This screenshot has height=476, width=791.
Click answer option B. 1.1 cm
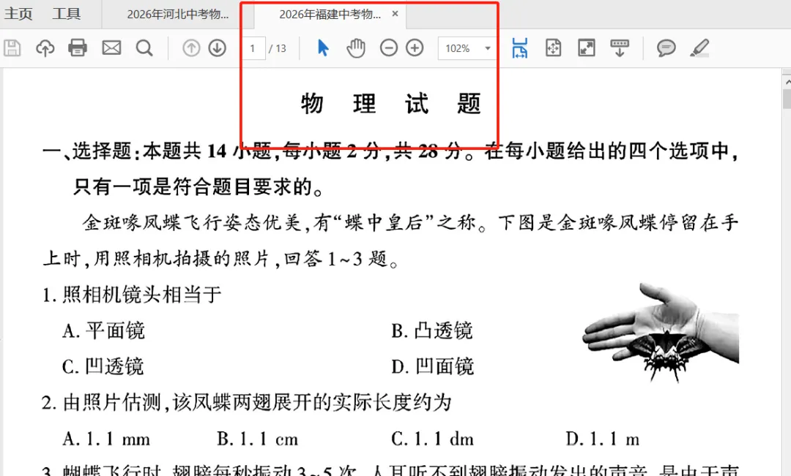(257, 439)
